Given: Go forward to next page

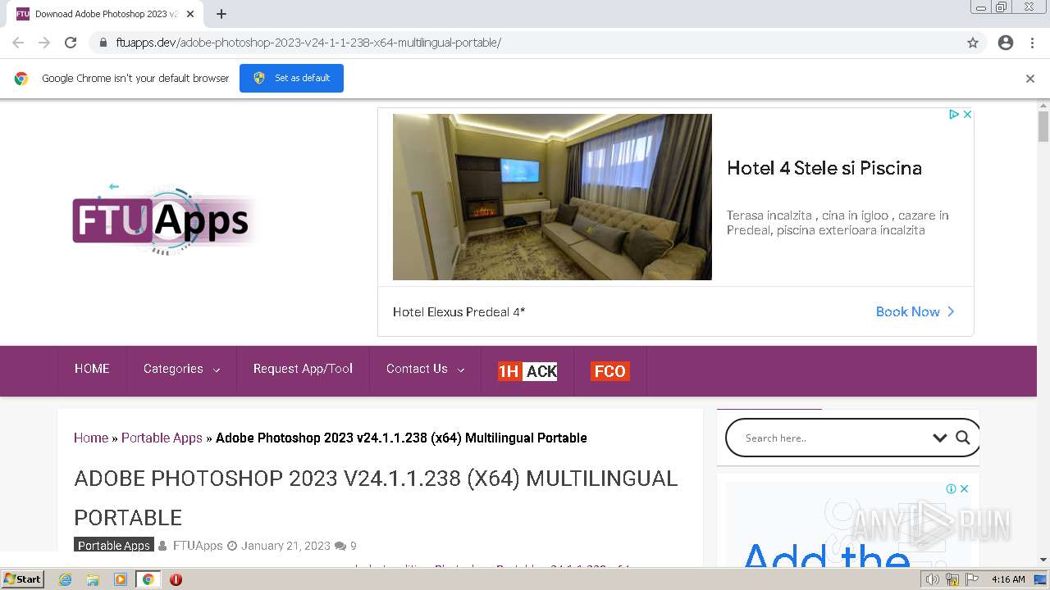Looking at the screenshot, I should tap(44, 43).
